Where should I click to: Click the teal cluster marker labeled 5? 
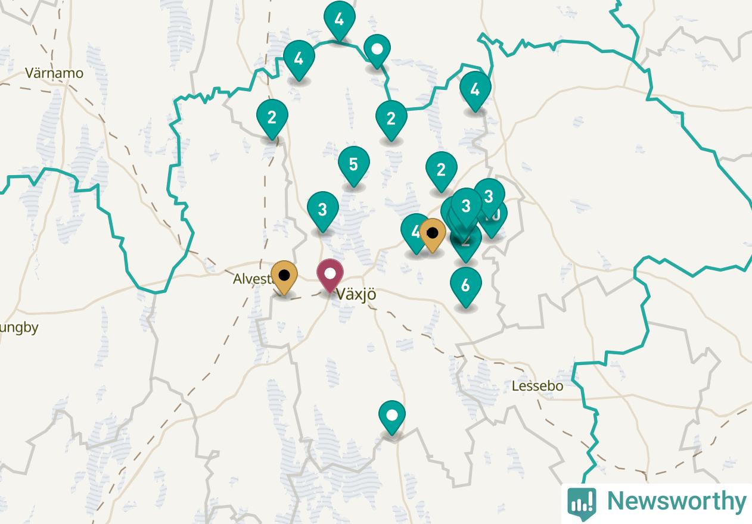[353, 165]
